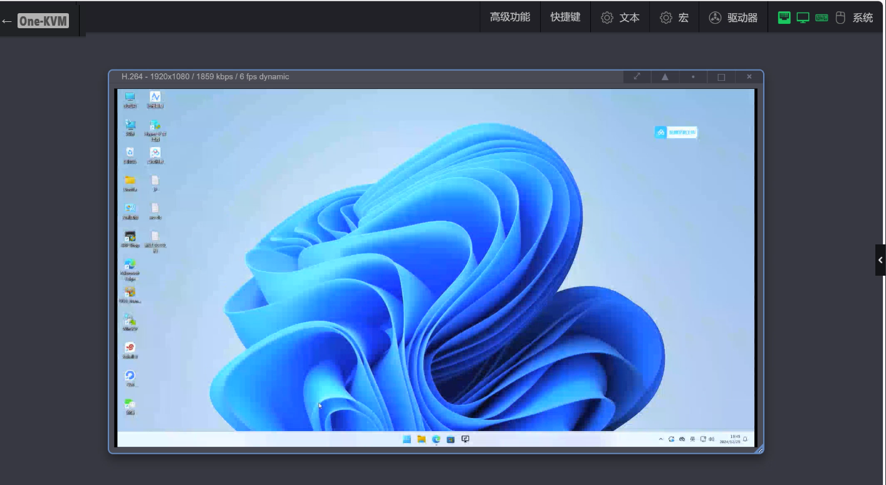
Task: Expand the collapsed right side panel chevron
Action: 880,260
